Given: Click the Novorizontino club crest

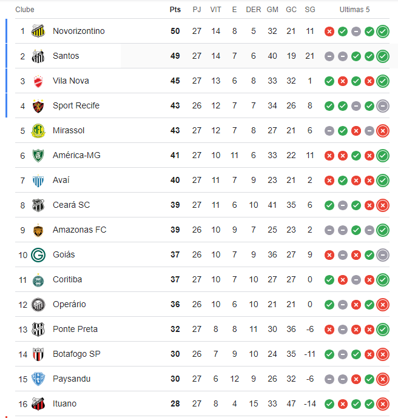Looking at the screenshot, I should (38, 31).
